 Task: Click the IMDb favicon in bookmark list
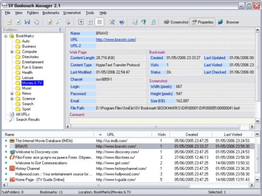click(x=12, y=141)
